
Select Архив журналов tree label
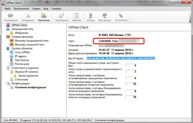tap(28, 76)
